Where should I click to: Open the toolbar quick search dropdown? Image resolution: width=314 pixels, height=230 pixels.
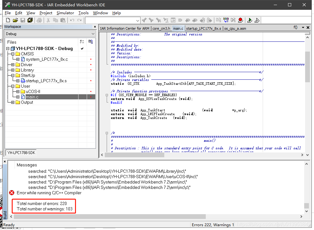coord(137,21)
